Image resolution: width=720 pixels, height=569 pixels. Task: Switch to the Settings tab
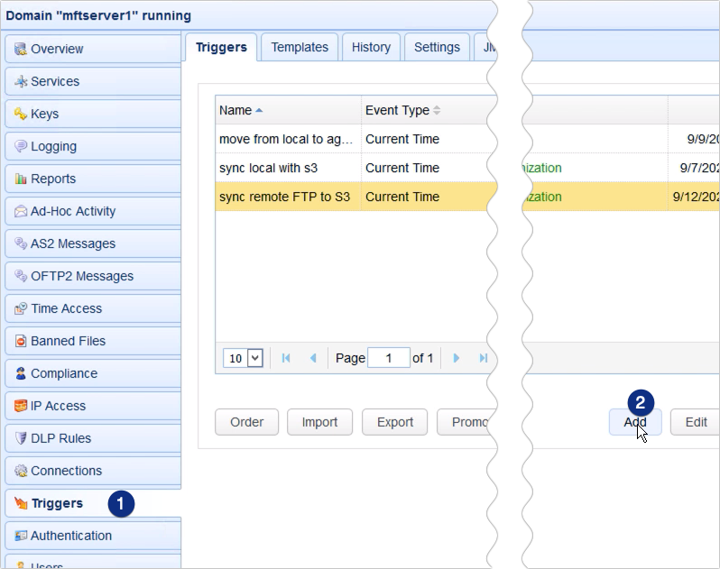coord(437,47)
